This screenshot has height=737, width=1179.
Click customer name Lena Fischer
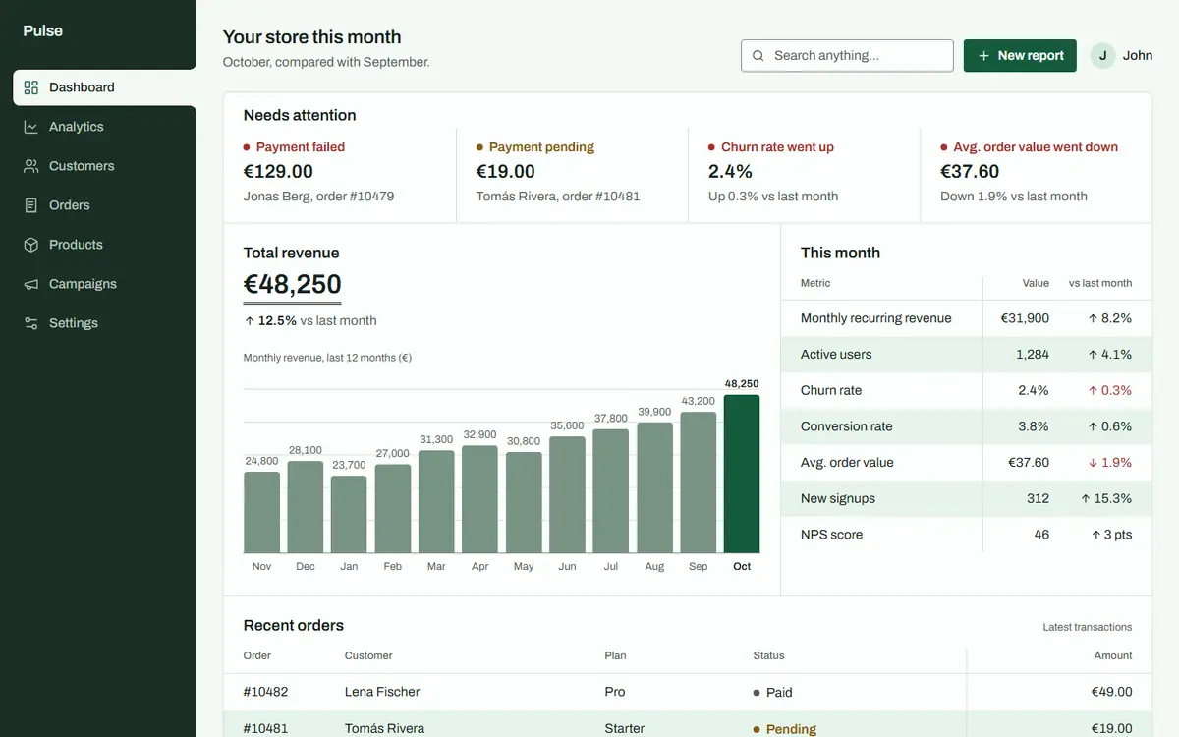(x=382, y=692)
